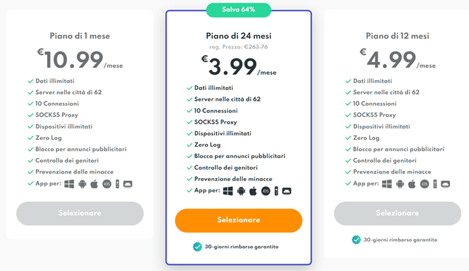Click the Windows icon in the 1-month plan
The image size is (469, 271).
tap(69, 184)
